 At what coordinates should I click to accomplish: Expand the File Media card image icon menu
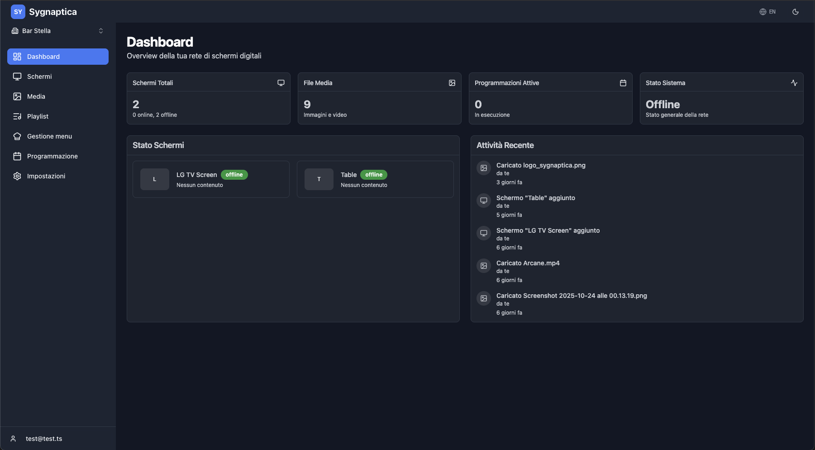point(452,82)
